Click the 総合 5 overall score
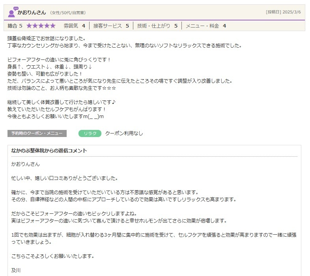 [15, 26]
